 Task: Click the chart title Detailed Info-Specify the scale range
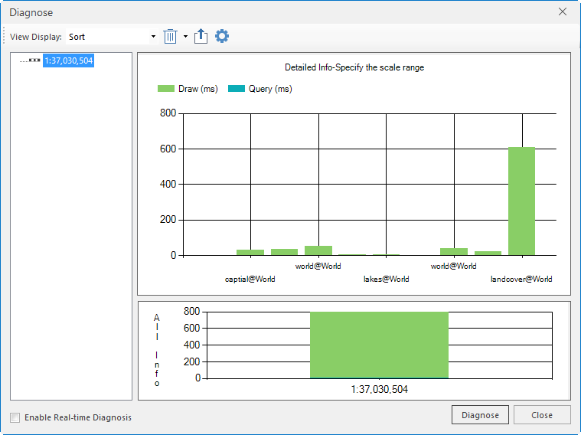point(354,67)
